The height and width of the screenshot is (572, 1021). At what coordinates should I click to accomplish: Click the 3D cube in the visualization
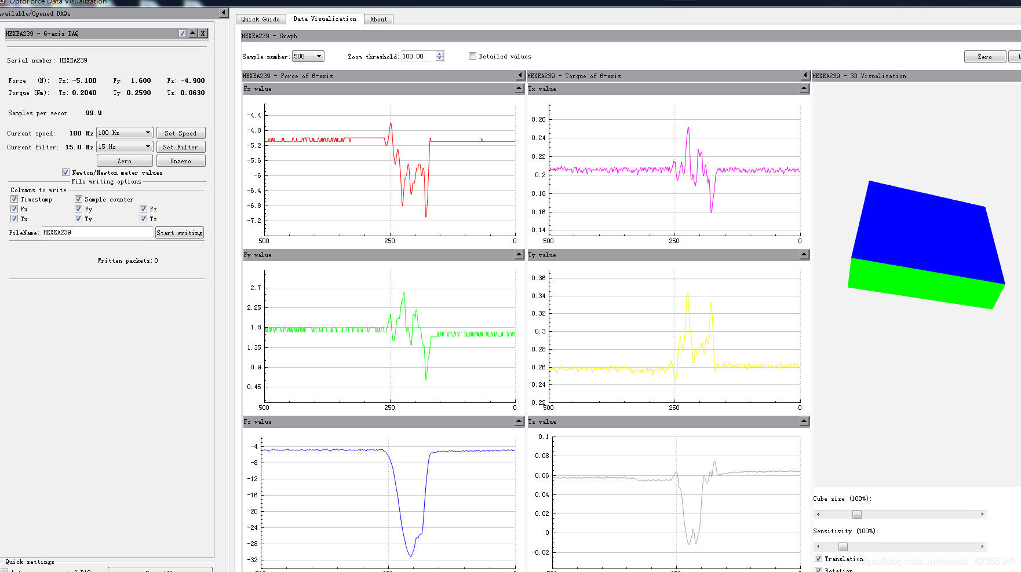926,244
